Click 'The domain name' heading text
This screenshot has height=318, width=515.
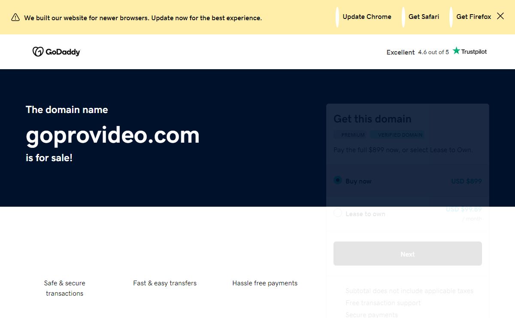click(x=67, y=110)
